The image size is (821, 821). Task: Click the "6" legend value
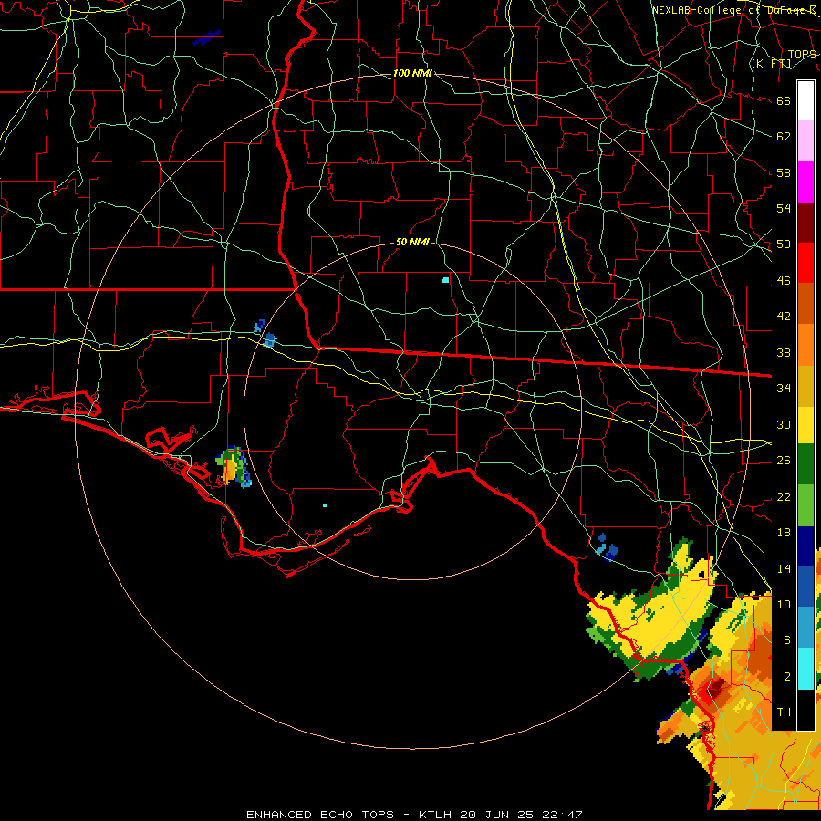tap(787, 639)
